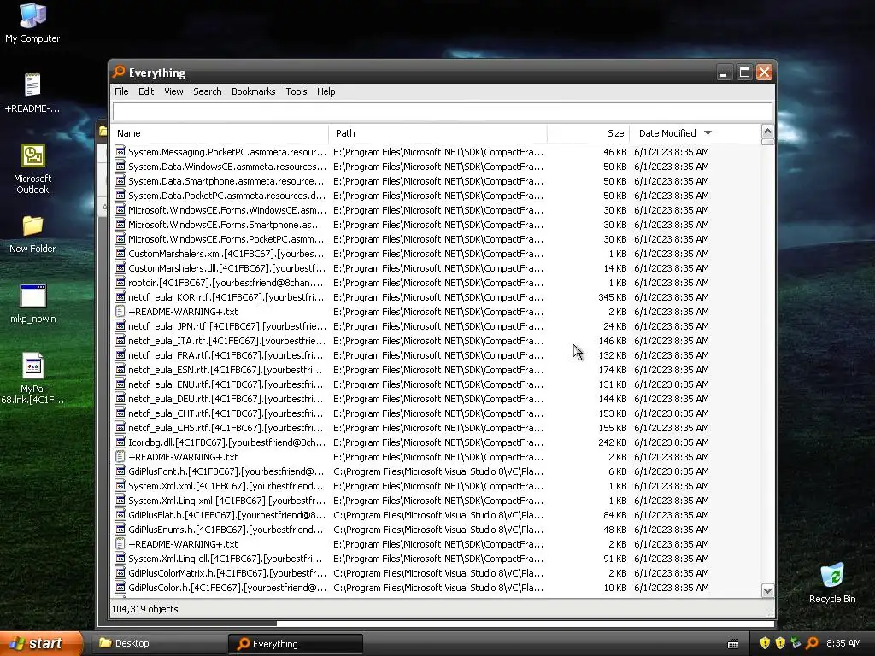Click file icon of System.Xml.xml row
The width and height of the screenshot is (875, 656).
(x=120, y=485)
